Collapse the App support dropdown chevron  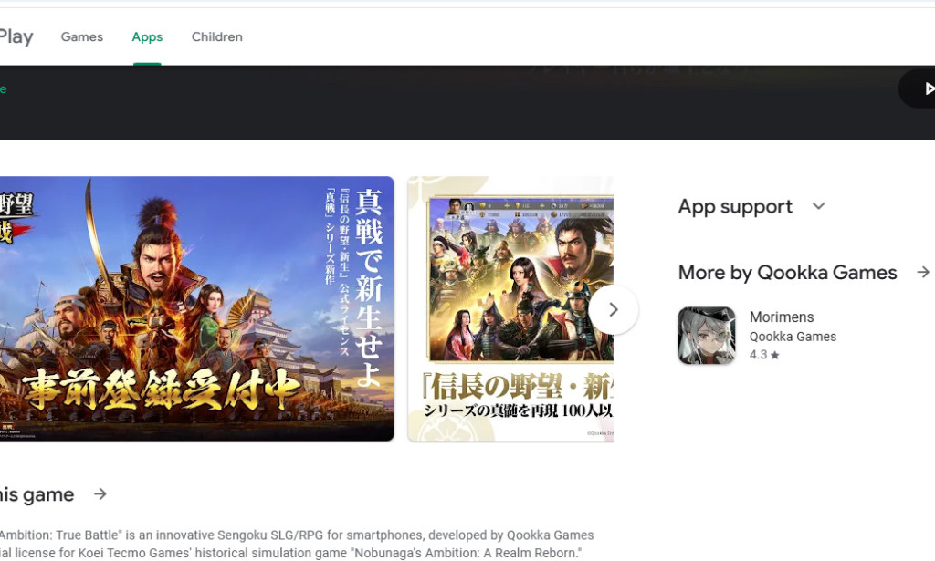[819, 206]
